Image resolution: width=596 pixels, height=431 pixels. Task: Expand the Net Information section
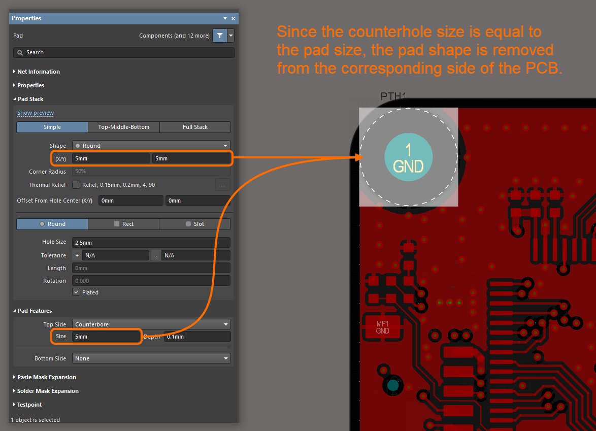point(38,72)
